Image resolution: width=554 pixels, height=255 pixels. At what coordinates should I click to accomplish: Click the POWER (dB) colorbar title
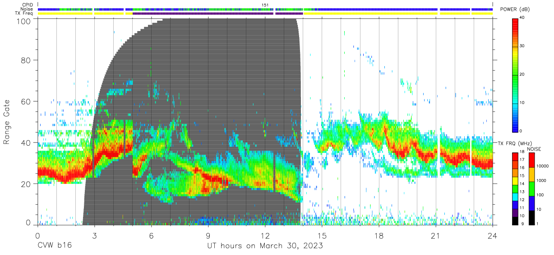[515, 9]
